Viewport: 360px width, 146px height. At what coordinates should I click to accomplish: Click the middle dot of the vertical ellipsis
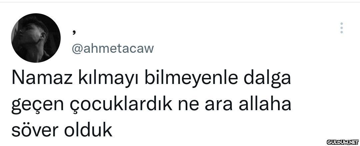click(x=342, y=28)
